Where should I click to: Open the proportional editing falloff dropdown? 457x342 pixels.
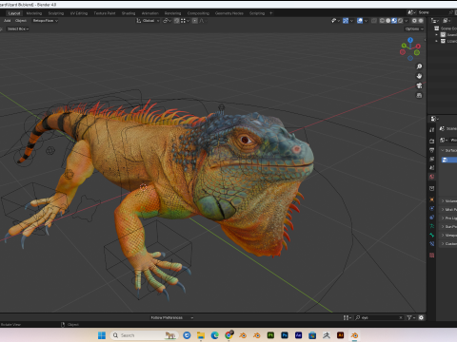[202, 21]
